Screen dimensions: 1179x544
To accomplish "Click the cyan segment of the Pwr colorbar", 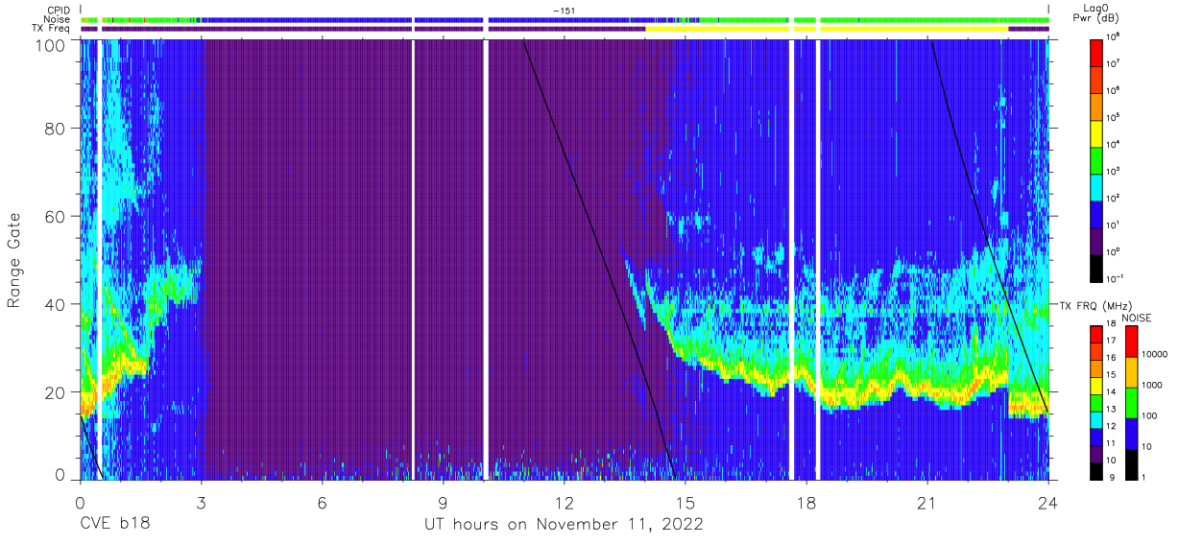I will [1095, 186].
